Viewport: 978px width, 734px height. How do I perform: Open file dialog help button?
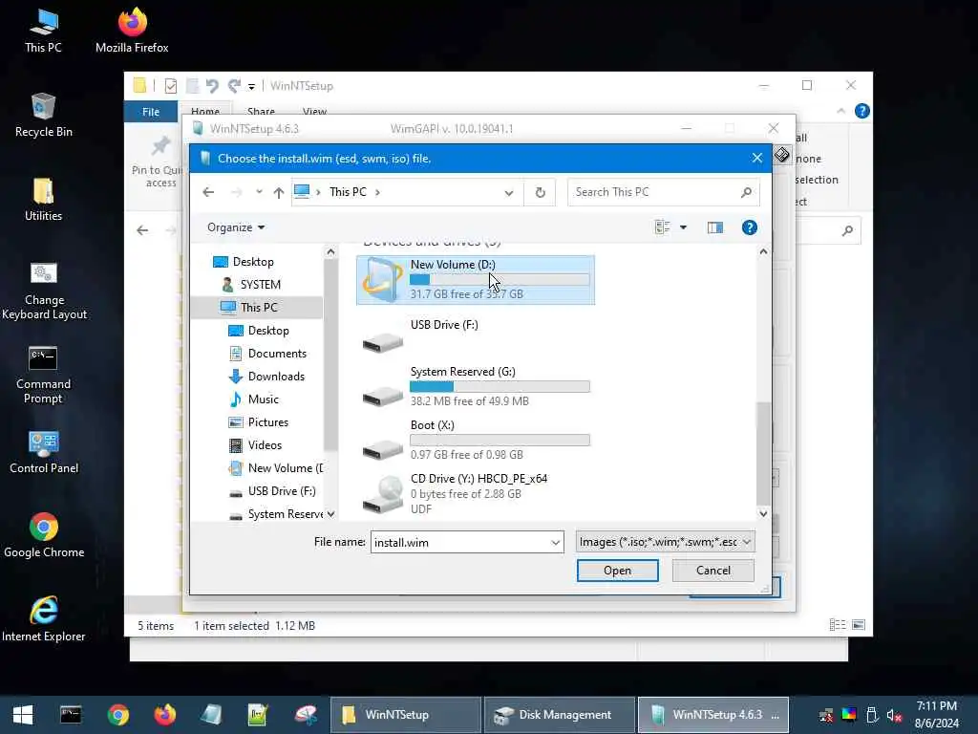(750, 227)
